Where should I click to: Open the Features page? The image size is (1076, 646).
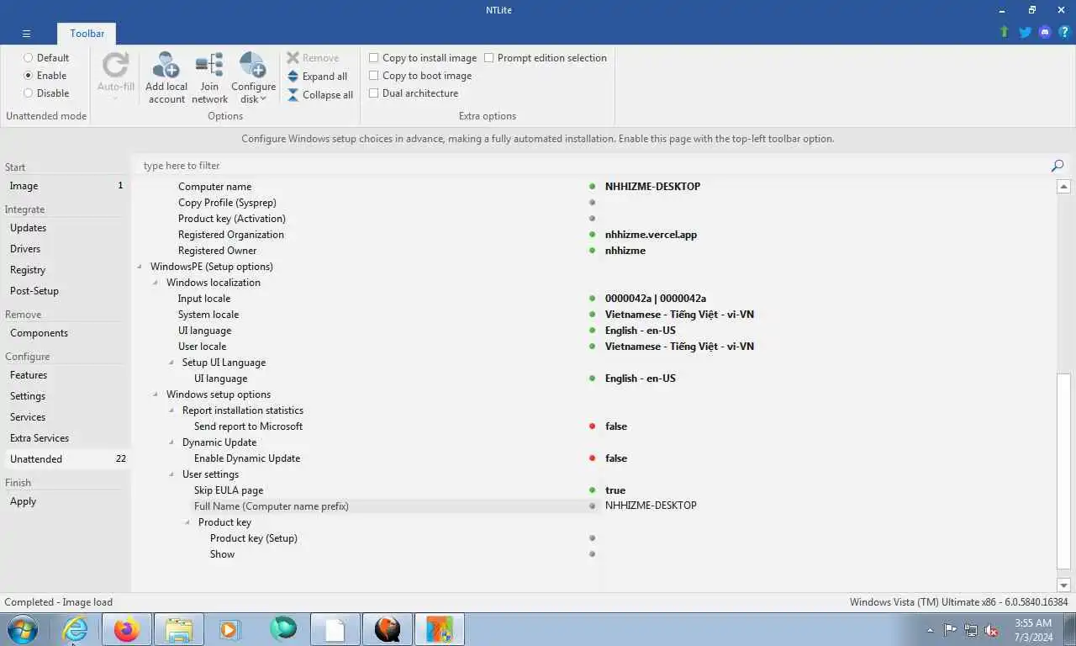coord(66,375)
